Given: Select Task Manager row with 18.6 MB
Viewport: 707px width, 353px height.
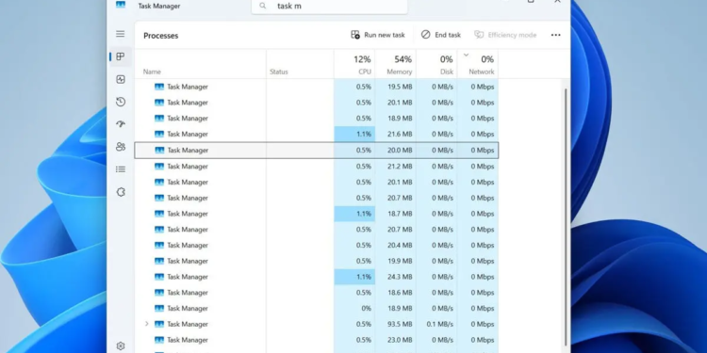Looking at the screenshot, I should pos(317,293).
